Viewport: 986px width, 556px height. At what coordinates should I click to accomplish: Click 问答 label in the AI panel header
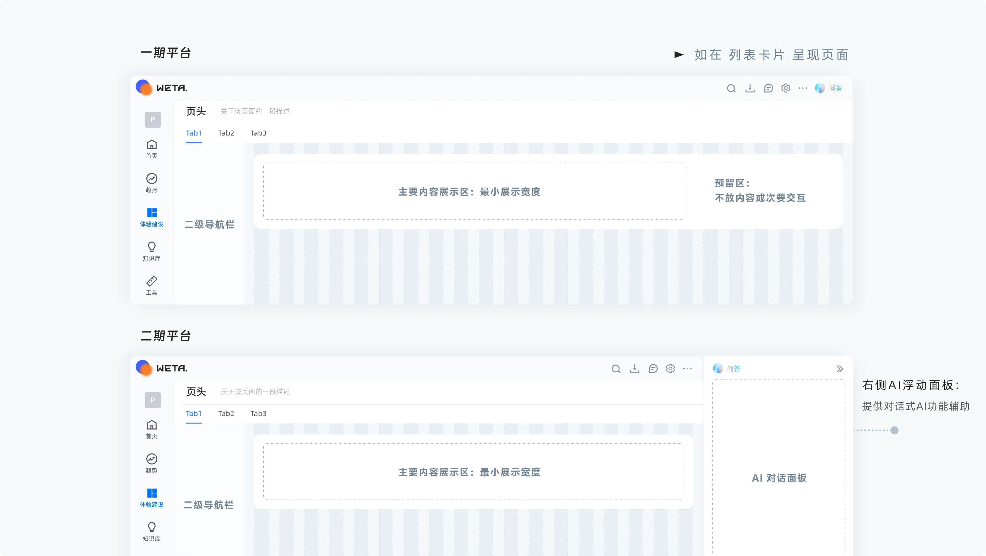pyautogui.click(x=733, y=368)
